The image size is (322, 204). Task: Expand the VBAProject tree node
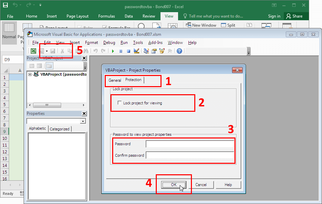pos(30,74)
